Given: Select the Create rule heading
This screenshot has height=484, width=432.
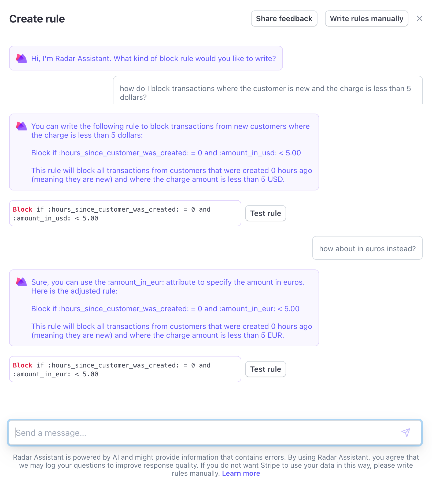Looking at the screenshot, I should 37,18.
